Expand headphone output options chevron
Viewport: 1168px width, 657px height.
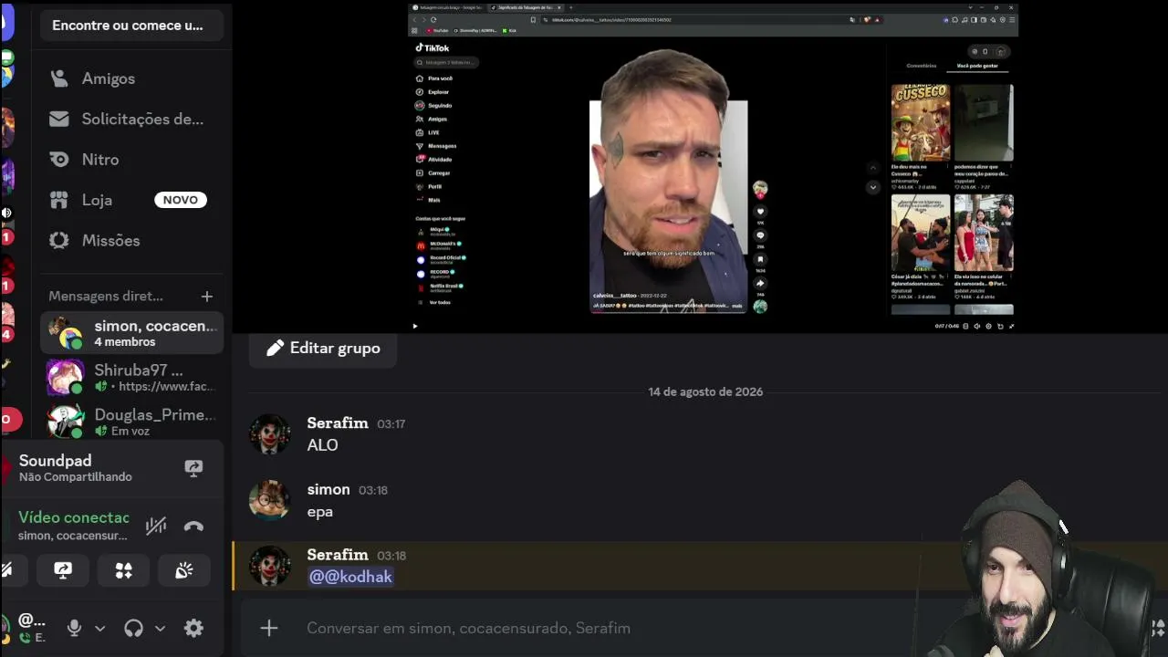pyautogui.click(x=160, y=628)
